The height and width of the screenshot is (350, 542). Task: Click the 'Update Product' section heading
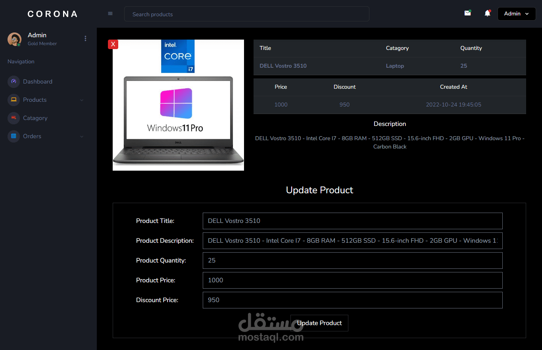coord(319,190)
